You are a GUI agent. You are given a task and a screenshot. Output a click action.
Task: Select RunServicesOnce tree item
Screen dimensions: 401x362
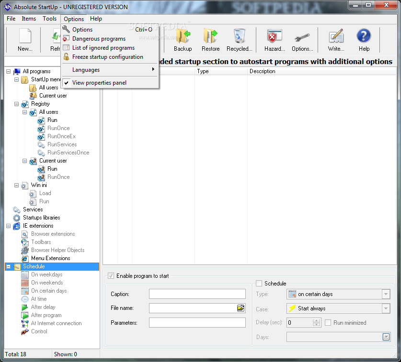pos(69,153)
